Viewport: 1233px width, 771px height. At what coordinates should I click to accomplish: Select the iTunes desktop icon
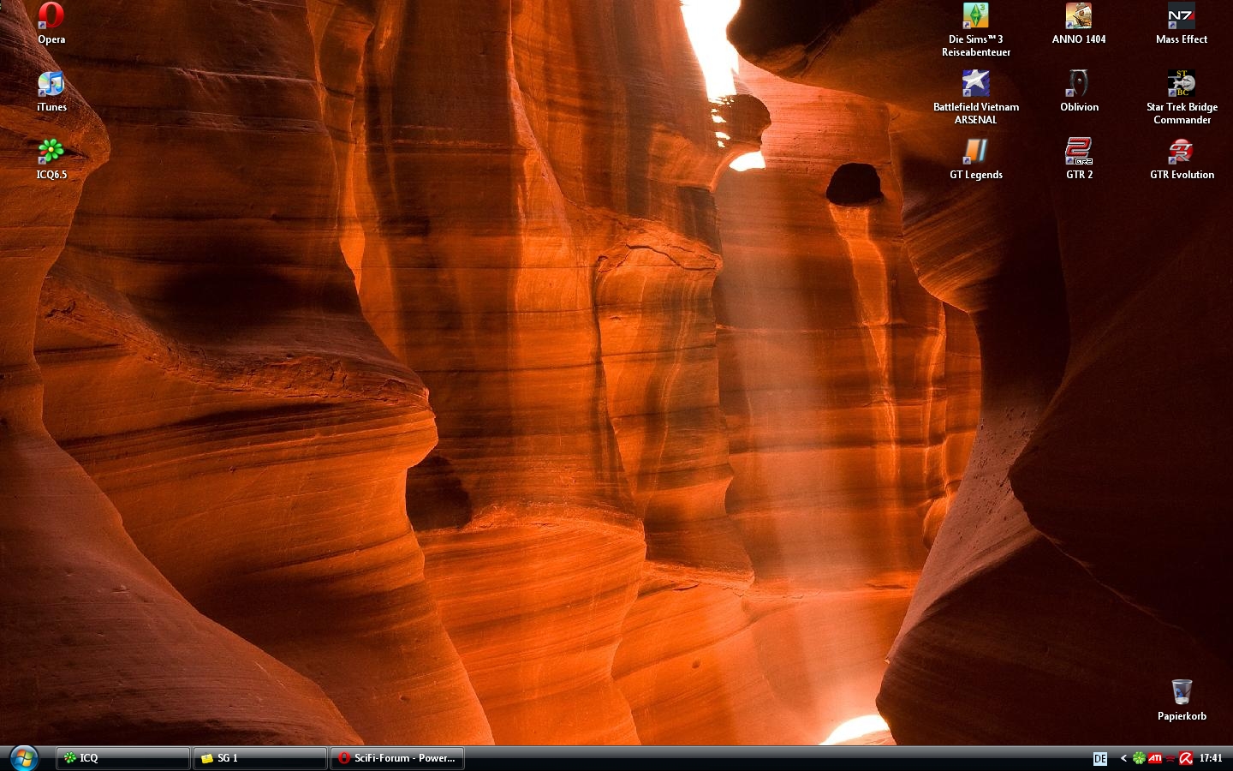pos(51,84)
